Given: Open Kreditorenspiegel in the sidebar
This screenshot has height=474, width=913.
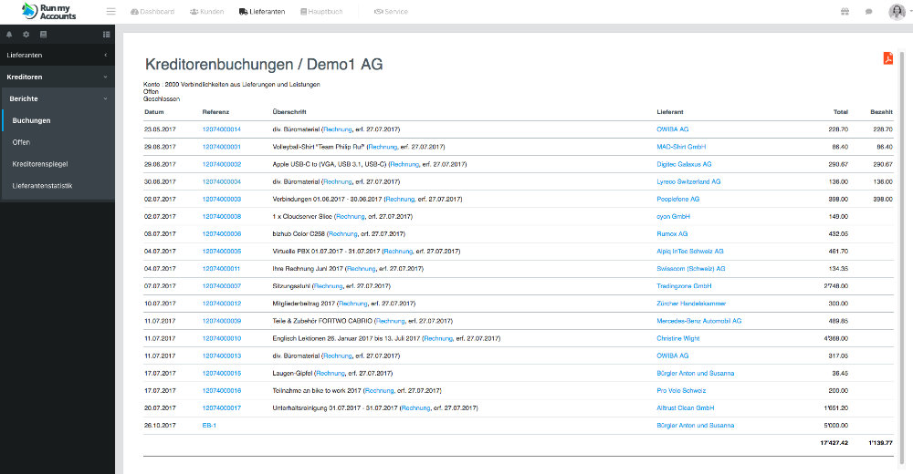Looking at the screenshot, I should [40, 164].
